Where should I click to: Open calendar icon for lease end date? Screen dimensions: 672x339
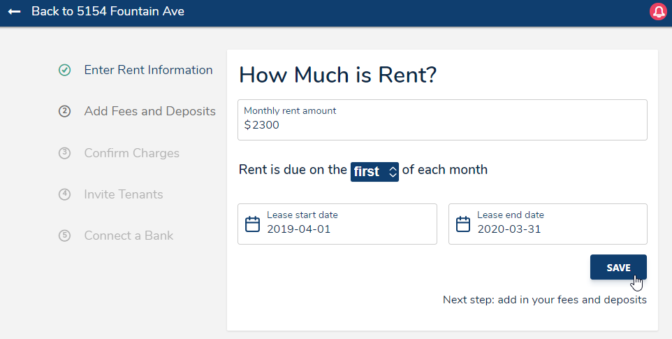(x=462, y=224)
